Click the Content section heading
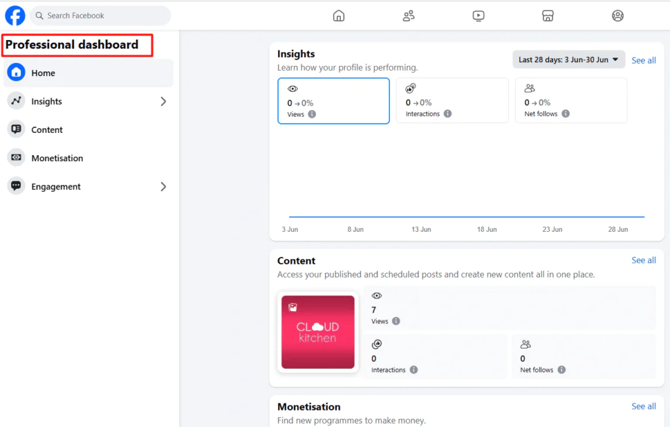The image size is (670, 427). pyautogui.click(x=296, y=261)
